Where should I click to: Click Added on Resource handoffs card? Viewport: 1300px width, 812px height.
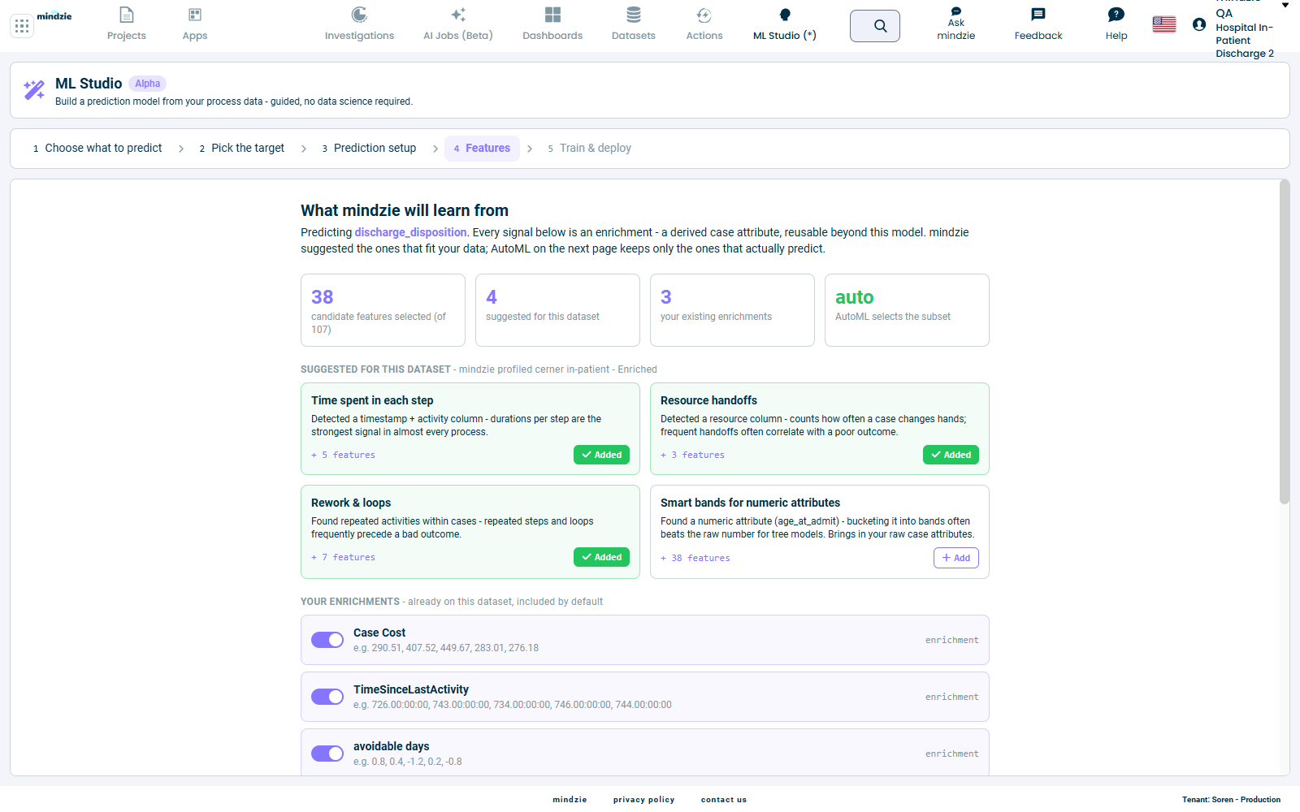click(x=951, y=455)
